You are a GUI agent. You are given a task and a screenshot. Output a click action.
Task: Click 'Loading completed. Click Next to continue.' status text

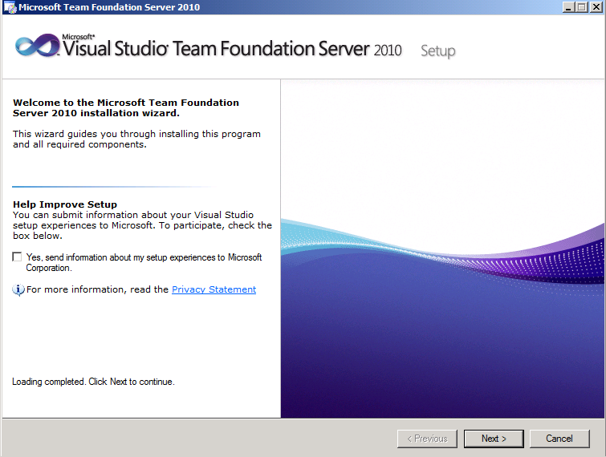tap(93, 382)
